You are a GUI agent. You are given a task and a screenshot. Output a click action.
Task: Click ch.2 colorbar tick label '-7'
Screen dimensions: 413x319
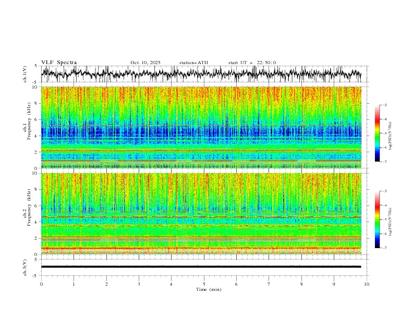(384, 248)
